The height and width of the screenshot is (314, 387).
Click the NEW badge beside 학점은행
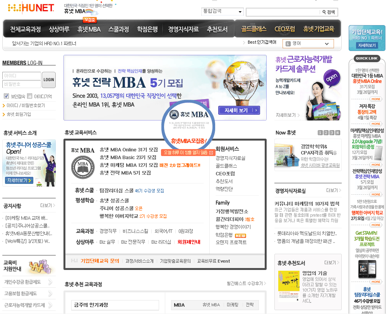pos(240,236)
